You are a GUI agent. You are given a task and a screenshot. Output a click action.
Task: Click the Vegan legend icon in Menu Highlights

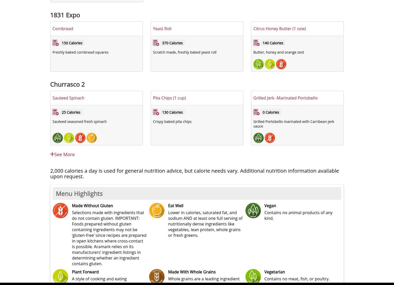pyautogui.click(x=253, y=211)
